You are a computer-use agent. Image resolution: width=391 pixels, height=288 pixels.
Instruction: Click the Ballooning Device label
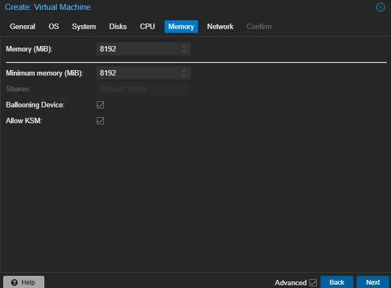(x=35, y=105)
